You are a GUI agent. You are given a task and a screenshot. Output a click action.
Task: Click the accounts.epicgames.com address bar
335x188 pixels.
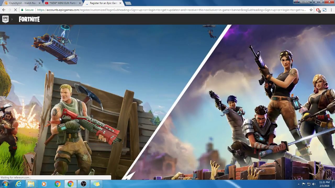click(171, 10)
